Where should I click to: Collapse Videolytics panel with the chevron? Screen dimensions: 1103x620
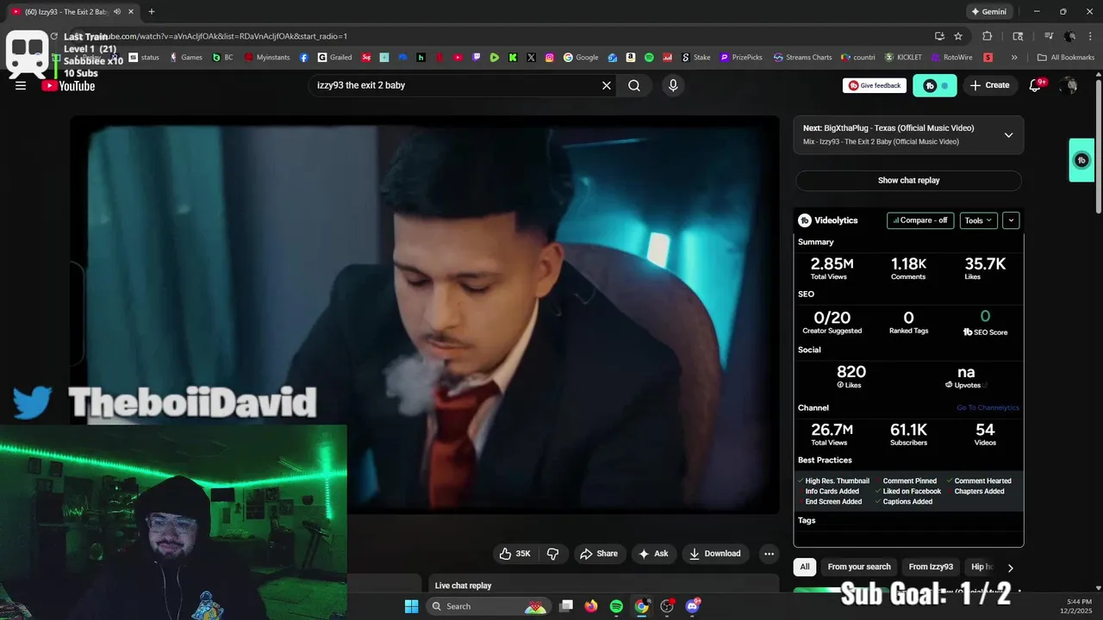(x=1011, y=220)
